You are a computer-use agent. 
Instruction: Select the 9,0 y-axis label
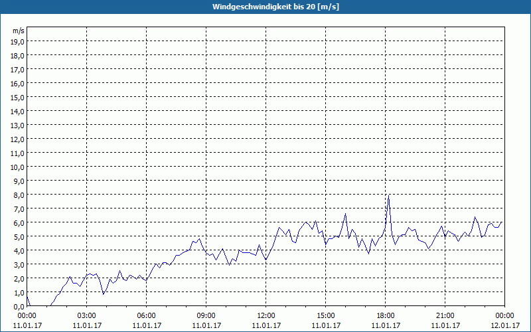coord(19,181)
